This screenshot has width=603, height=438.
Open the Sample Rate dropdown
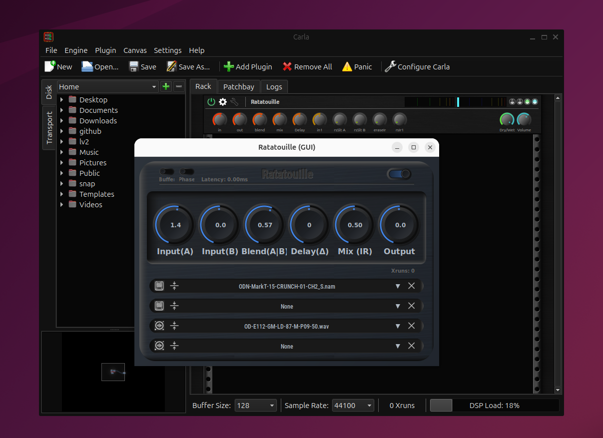353,406
